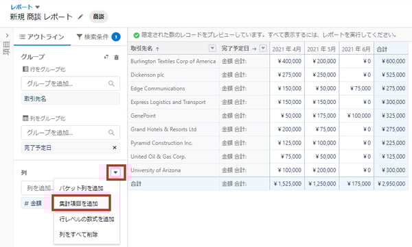The width and height of the screenshot is (412, 247).
Task: Open 取引先名 column header dropdown
Action: point(212,48)
